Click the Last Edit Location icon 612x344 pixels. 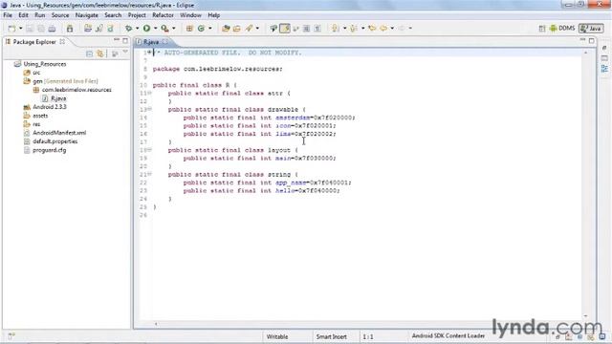pyautogui.click(x=372, y=29)
